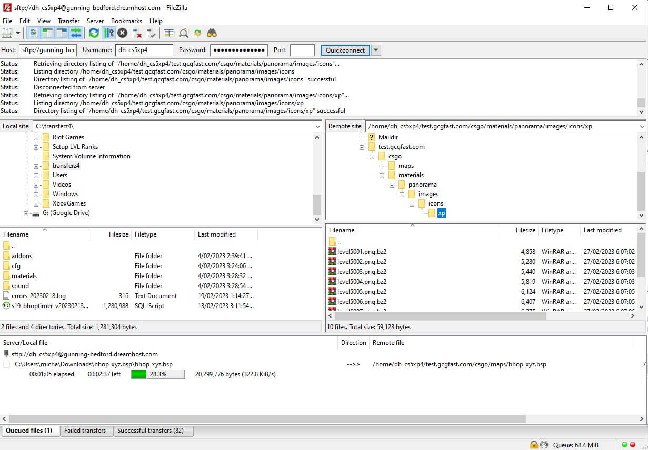Open the Site Manager dropdown arrow
The image size is (648, 450).
click(18, 33)
